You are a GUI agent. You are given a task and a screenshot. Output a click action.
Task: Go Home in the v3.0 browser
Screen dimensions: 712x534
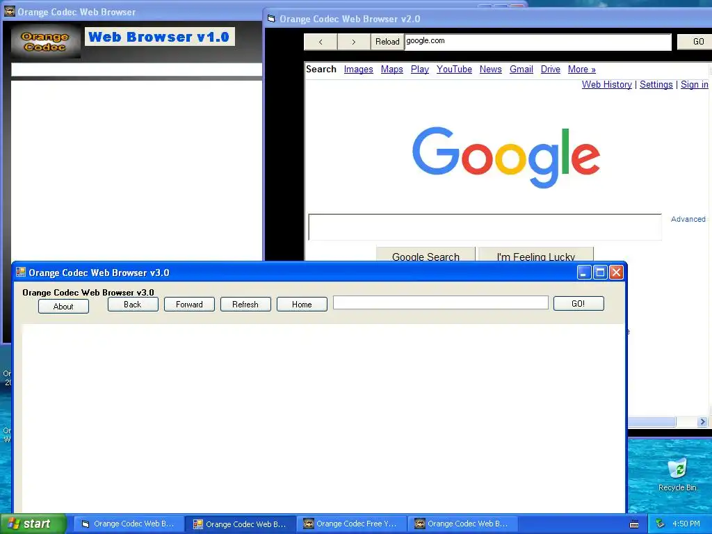302,305
